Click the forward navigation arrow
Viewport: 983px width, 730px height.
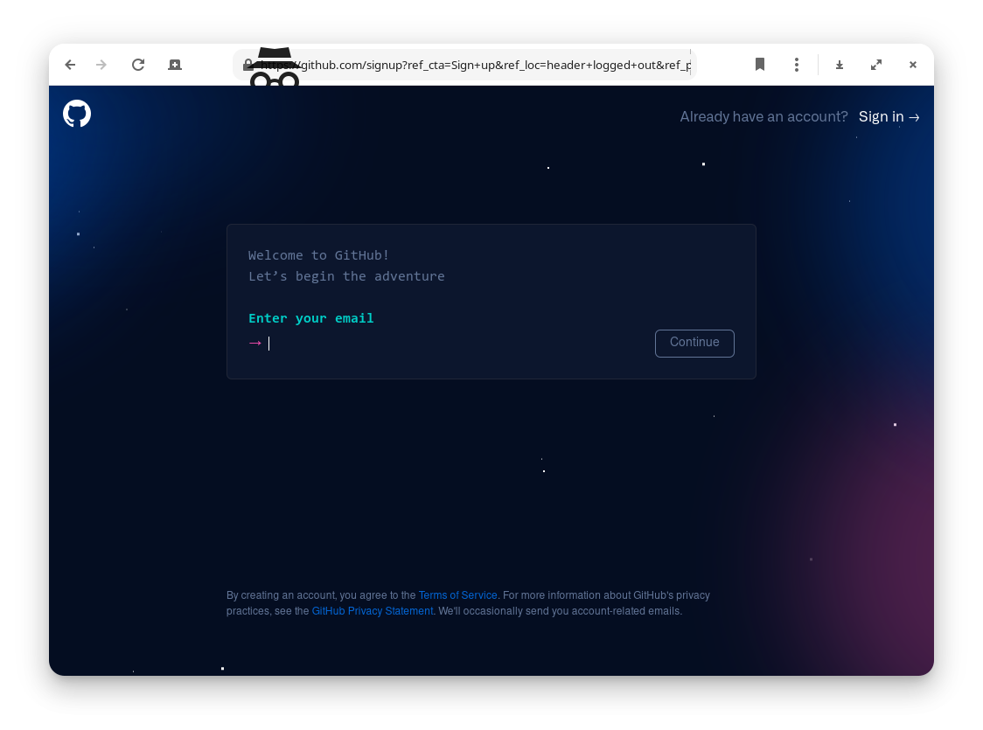[101, 65]
